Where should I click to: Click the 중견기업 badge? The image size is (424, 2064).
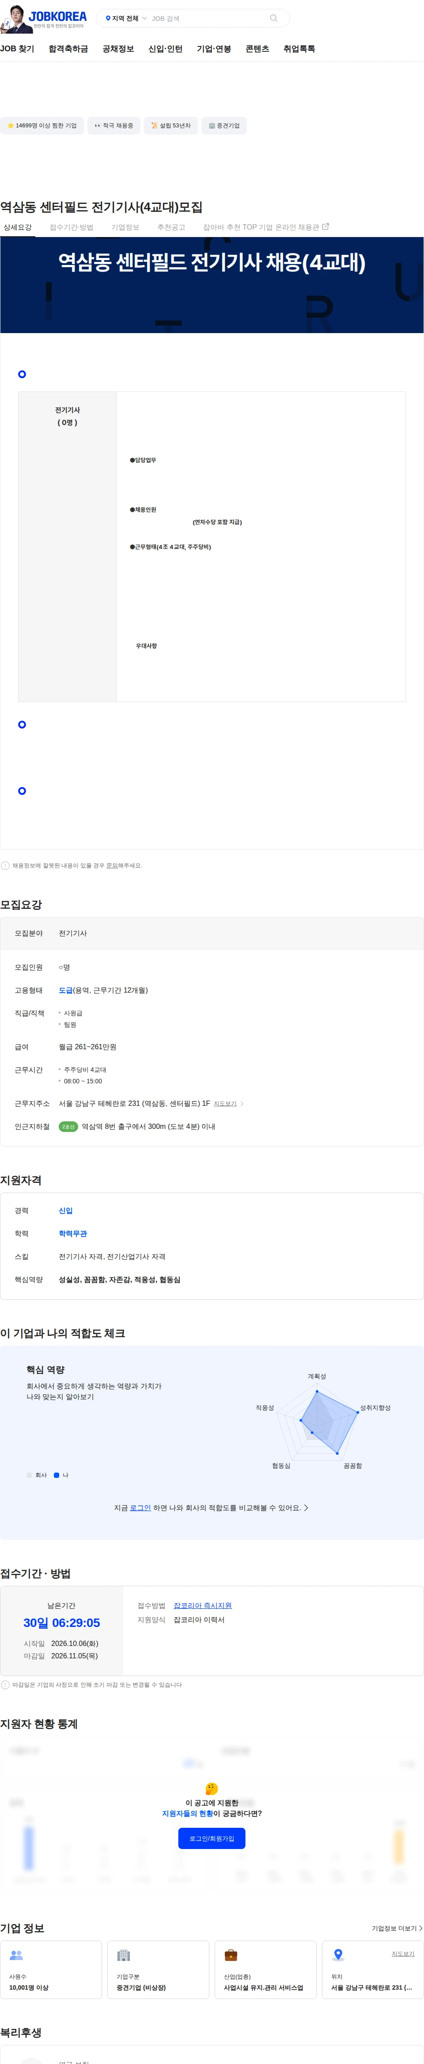(224, 126)
